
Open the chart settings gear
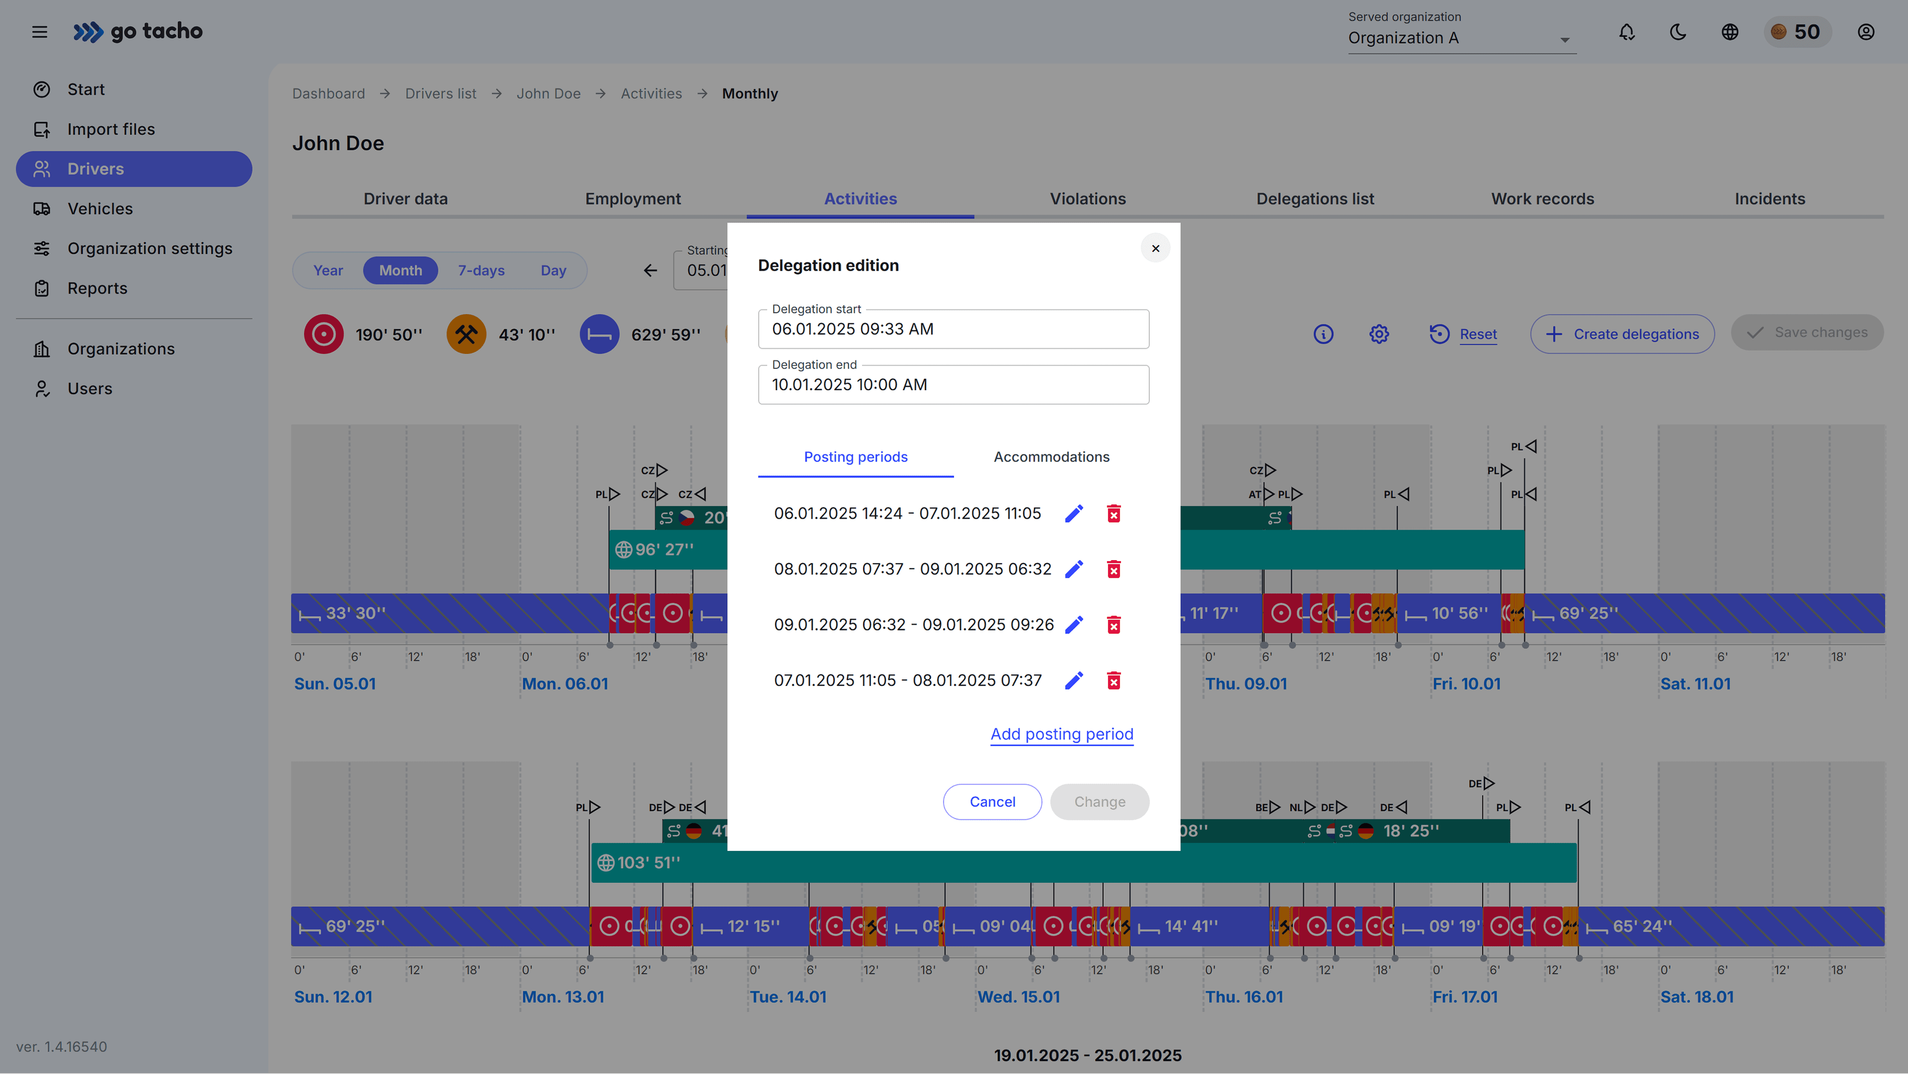1378,334
